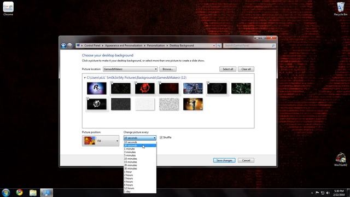Open the taskbar clock and date
Screen dimensions: 350x197
click(x=339, y=193)
